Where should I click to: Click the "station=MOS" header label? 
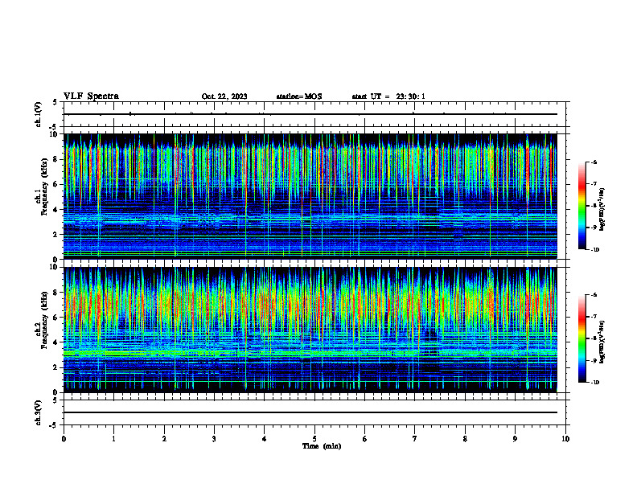click(299, 96)
